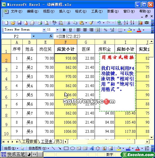The image size is (155, 158).
Task: Run the spelling check icon
Action: [x=55, y=23]
